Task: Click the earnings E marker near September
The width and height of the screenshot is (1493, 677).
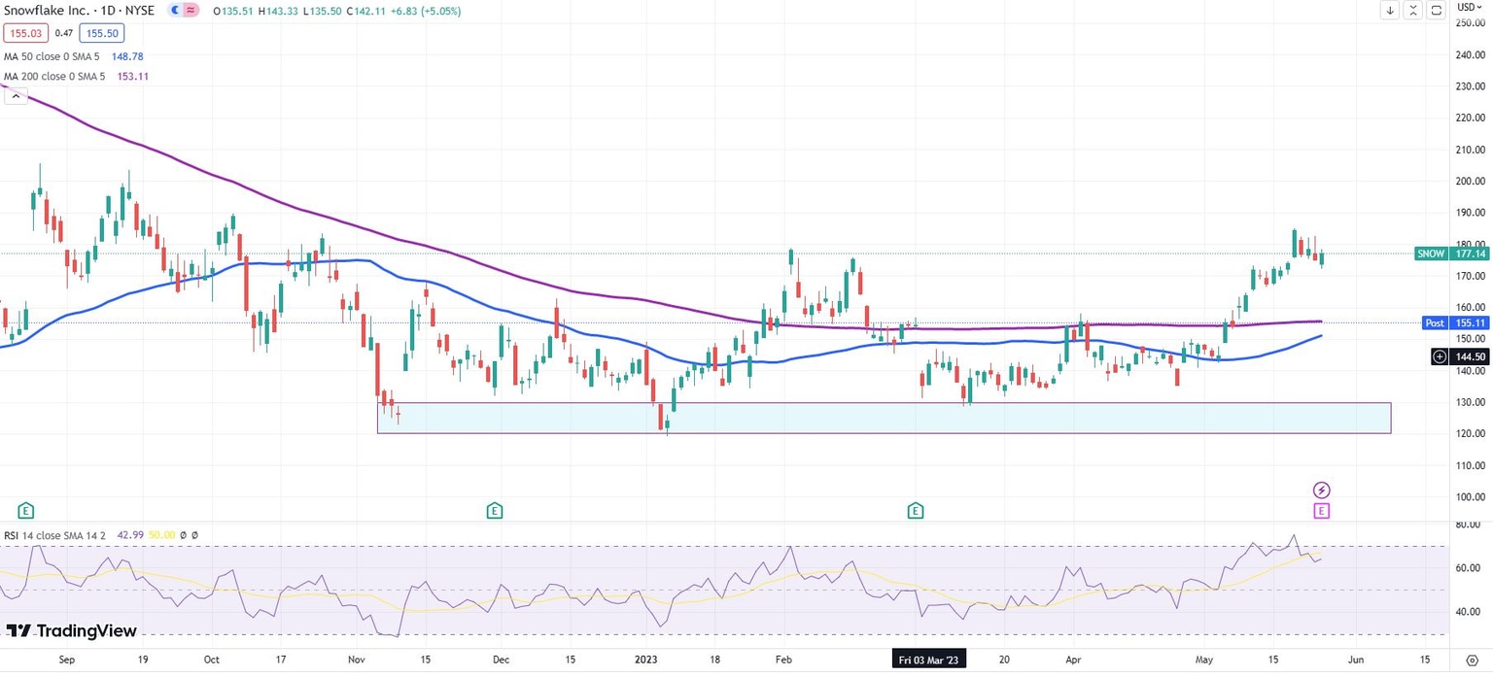Action: click(26, 510)
